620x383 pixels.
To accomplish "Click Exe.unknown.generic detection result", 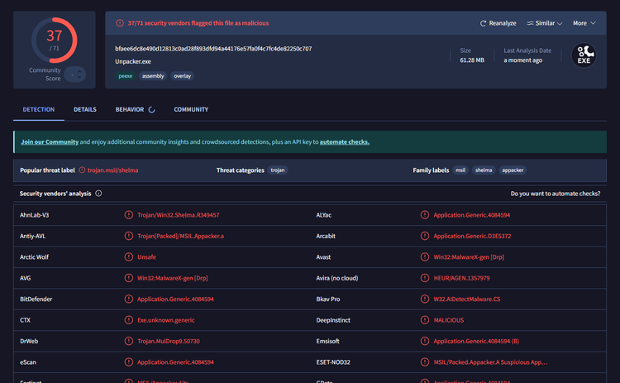I will point(166,319).
